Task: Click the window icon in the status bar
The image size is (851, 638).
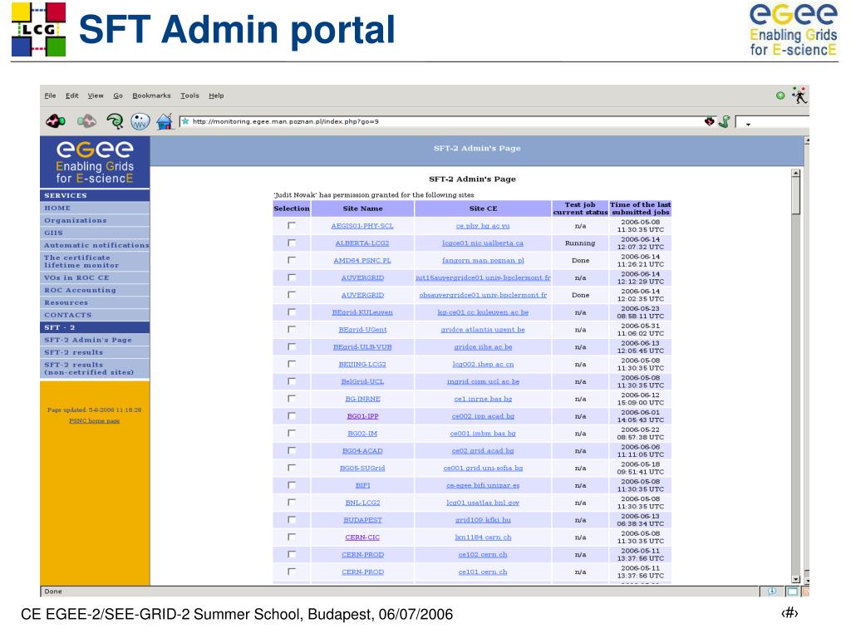Action: pyautogui.click(x=792, y=591)
